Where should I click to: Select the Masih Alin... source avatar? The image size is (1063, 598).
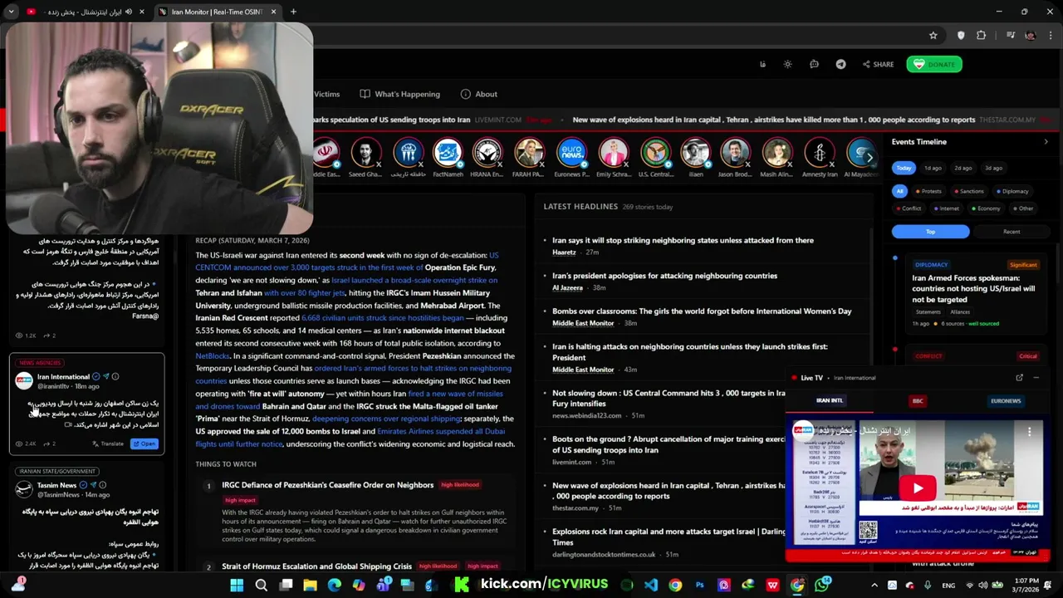tap(777, 153)
